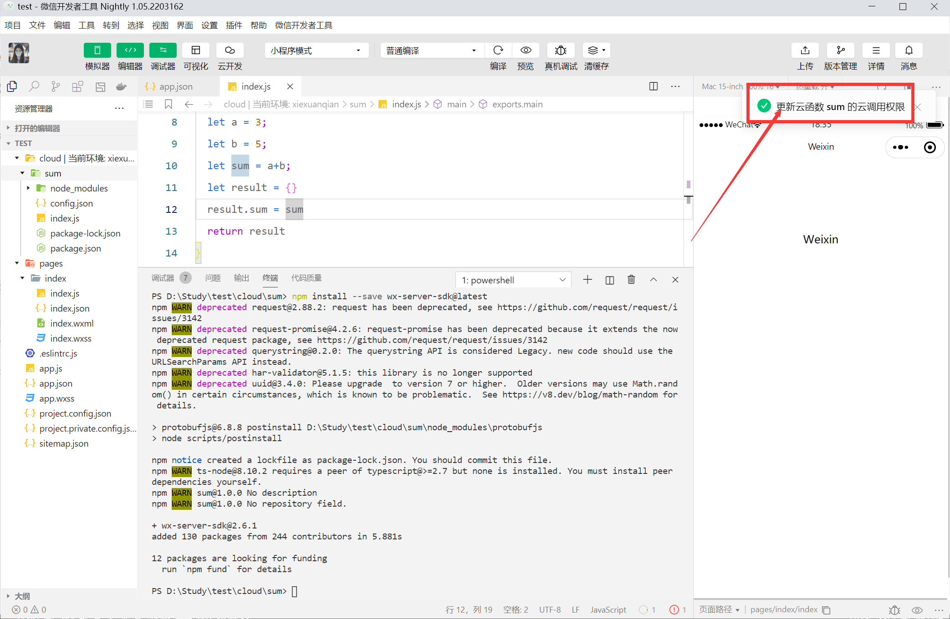Click the 预览 preview eye icon
The height and width of the screenshot is (619, 950).
526,50
